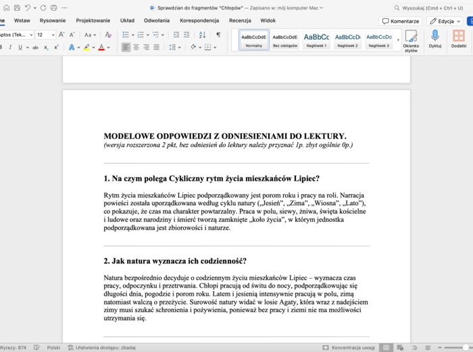Show paragraph marks with the pilcrow icon
The width and height of the screenshot is (473, 352).
tap(218, 35)
